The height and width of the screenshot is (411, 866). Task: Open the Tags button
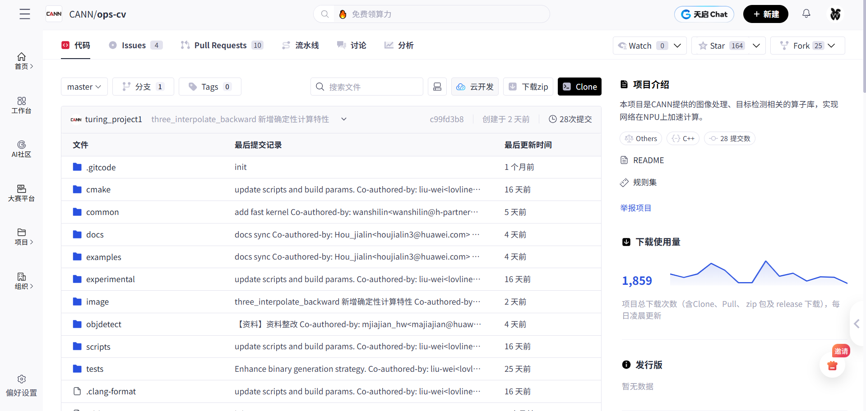click(210, 87)
